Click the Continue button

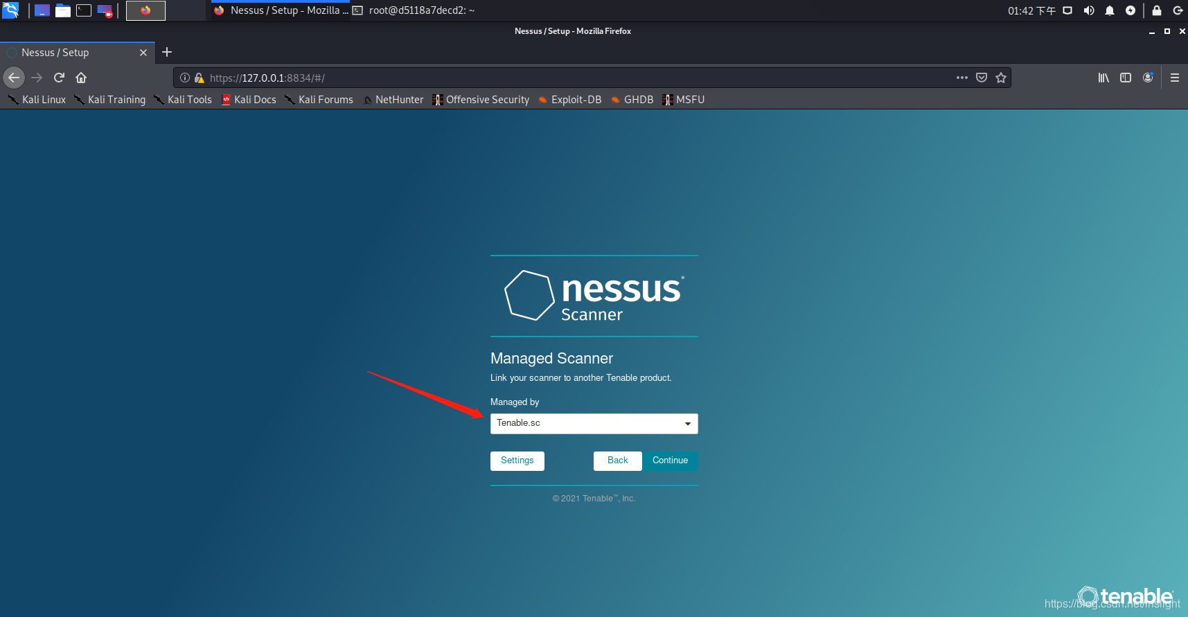pyautogui.click(x=670, y=460)
